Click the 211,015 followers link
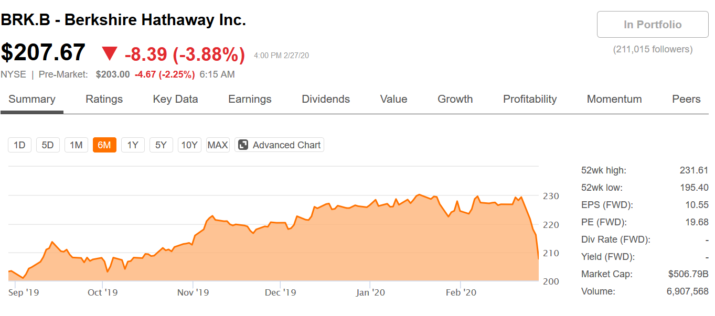This screenshot has width=715, height=316. tap(653, 49)
